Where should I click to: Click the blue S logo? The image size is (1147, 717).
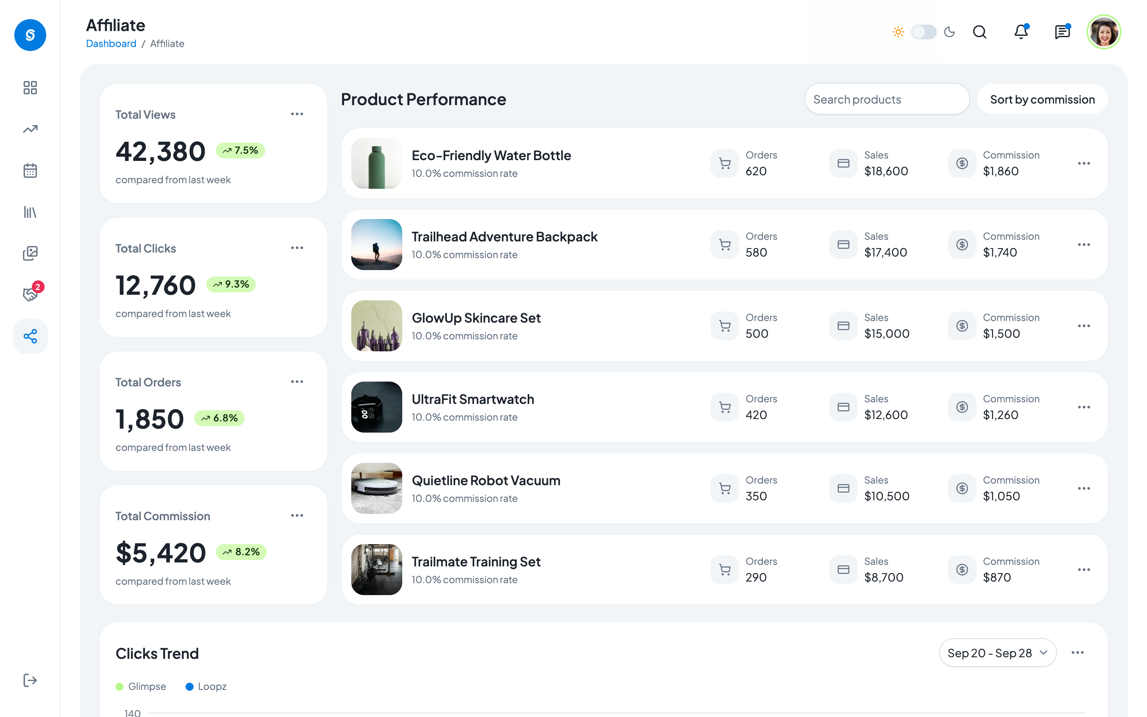[30, 35]
